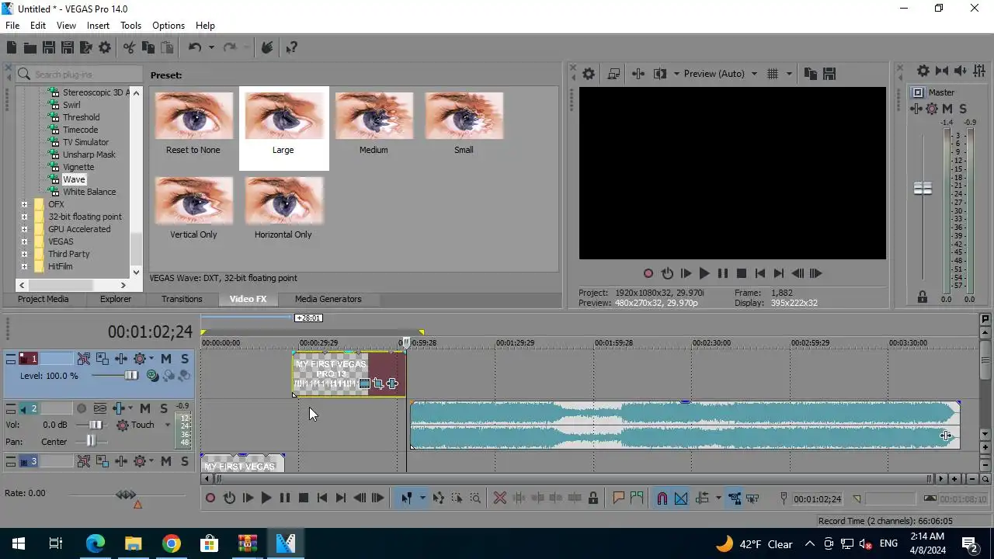
Task: Click the Copy icon in toolbar
Action: 148,47
